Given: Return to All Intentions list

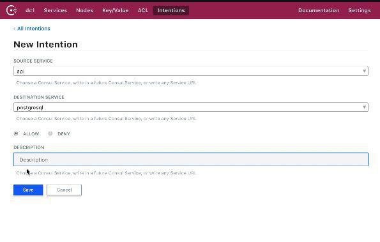Looking at the screenshot, I should point(33,29).
